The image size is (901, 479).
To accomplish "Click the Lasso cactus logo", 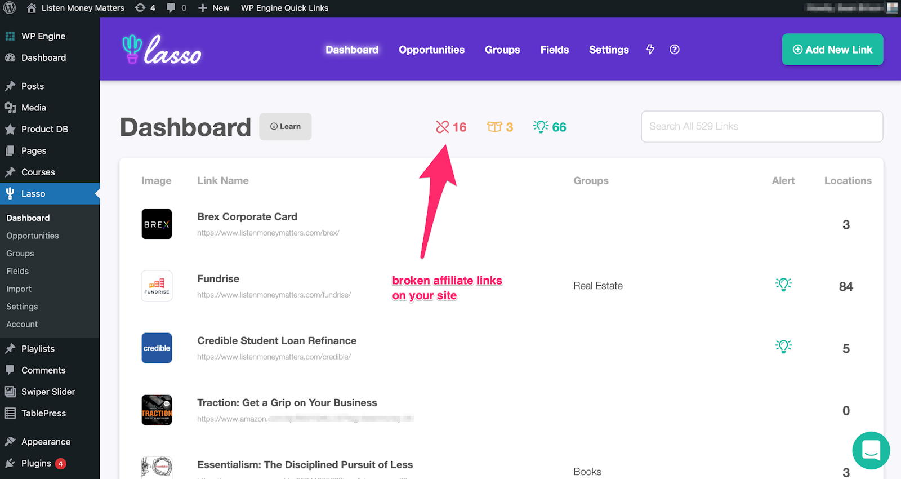I will tap(162, 50).
